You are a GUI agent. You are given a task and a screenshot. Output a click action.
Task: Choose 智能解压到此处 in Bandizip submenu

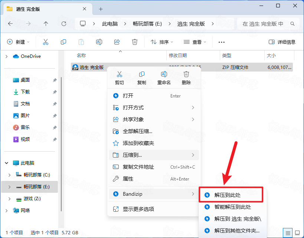click(x=233, y=207)
